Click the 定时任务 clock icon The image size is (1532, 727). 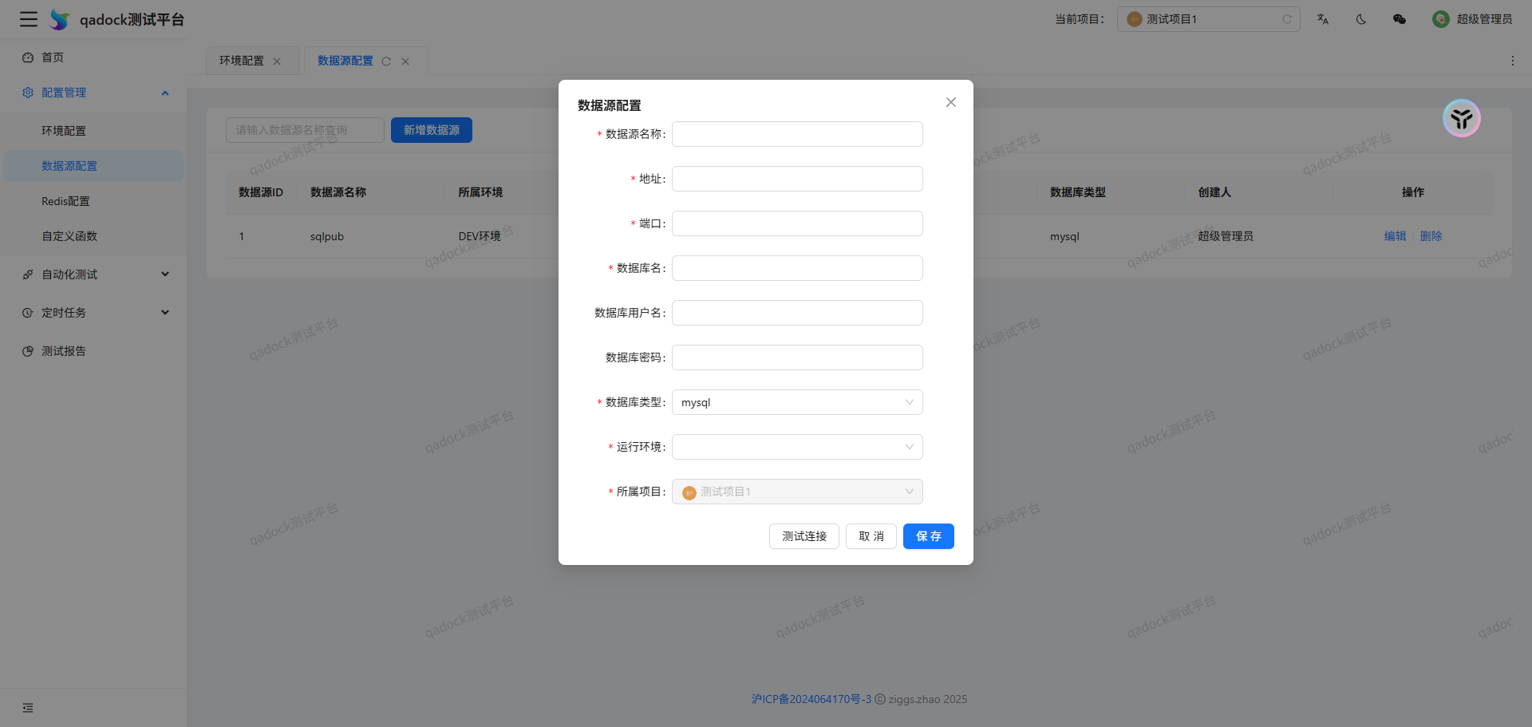click(28, 313)
